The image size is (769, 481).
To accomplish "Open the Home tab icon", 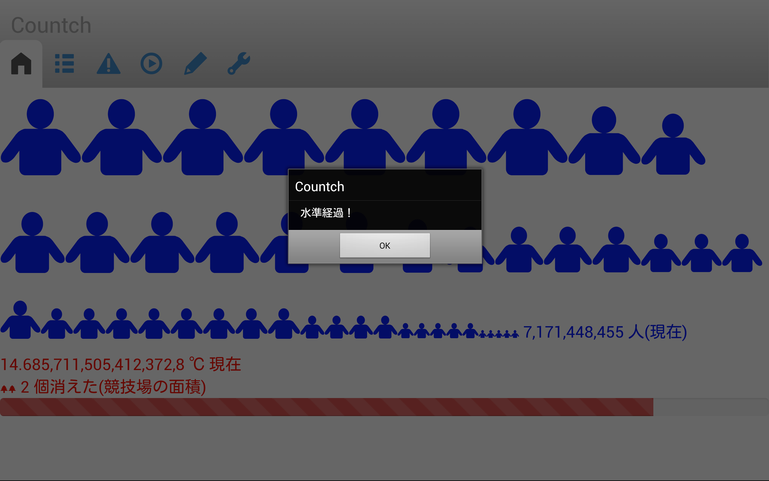I will pyautogui.click(x=21, y=64).
